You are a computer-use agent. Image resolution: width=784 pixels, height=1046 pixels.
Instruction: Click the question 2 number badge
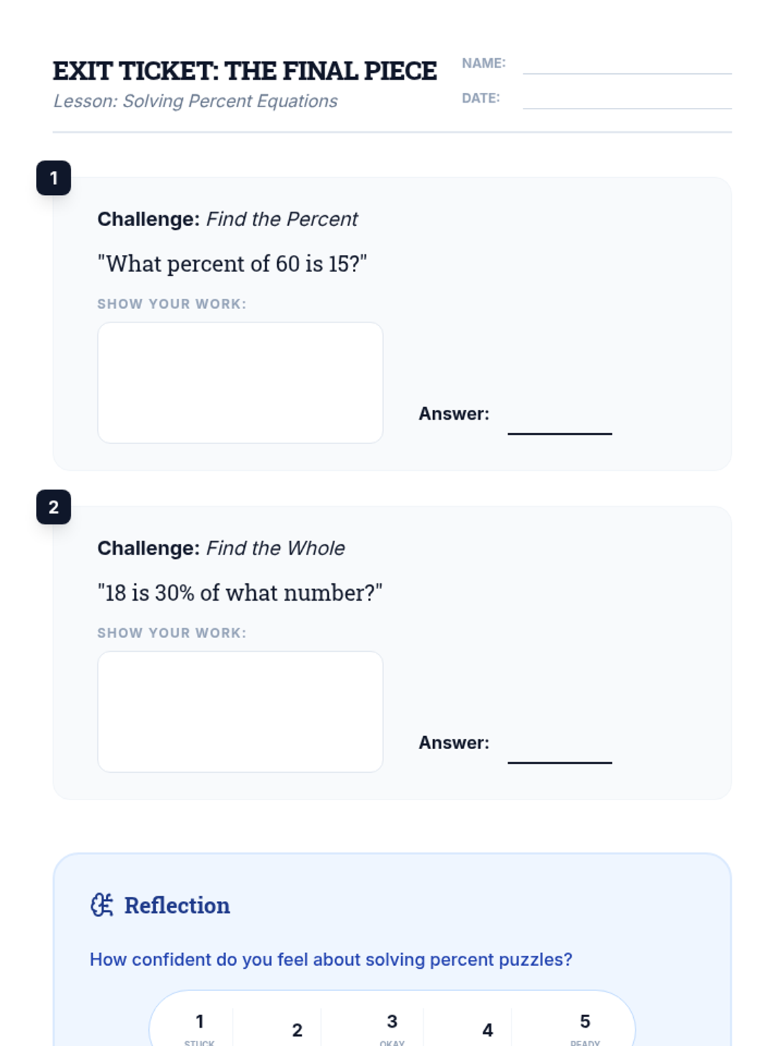point(54,507)
